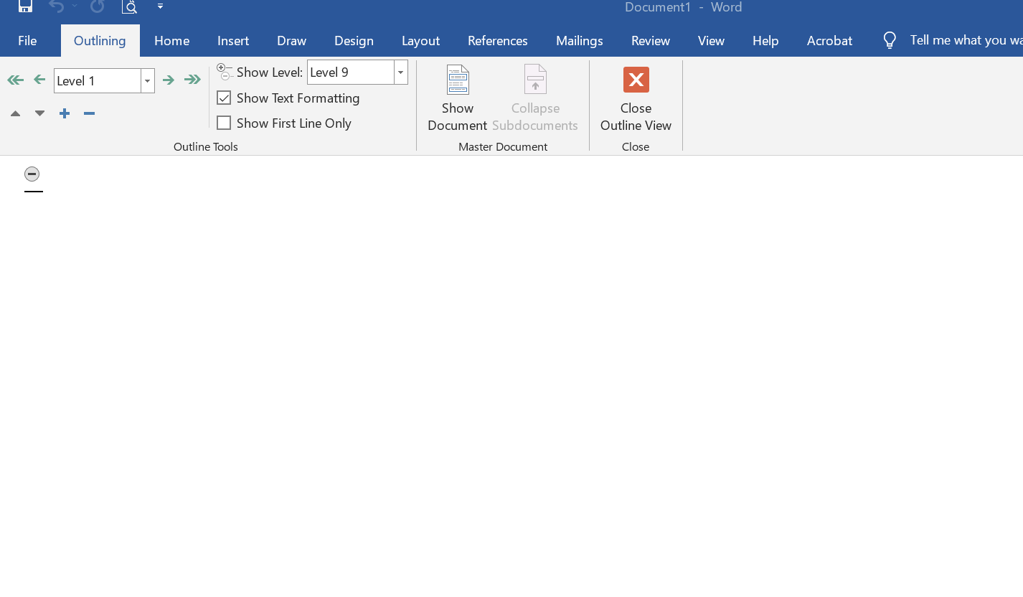Open the Outline Level dropdown arrow
The height and width of the screenshot is (597, 1023).
[x=148, y=81]
